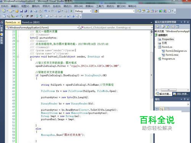Viewport: 191px width, 143px height.
Task: Uncomment selected lines icon
Action: tap(41, 16)
